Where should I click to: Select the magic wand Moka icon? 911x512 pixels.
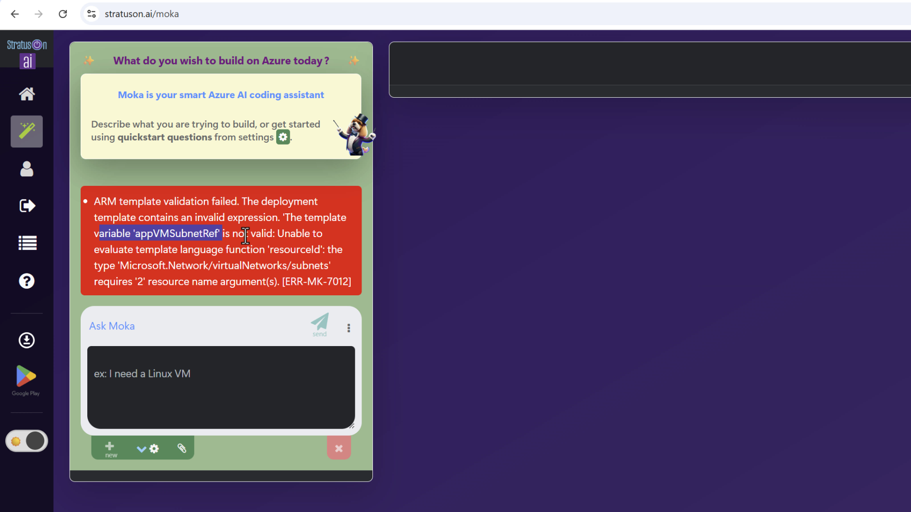pyautogui.click(x=27, y=131)
